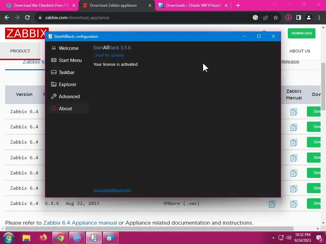Screen dimensions: 326x244
Task: Show hidden tray icons arrow
Action: point(273,238)
